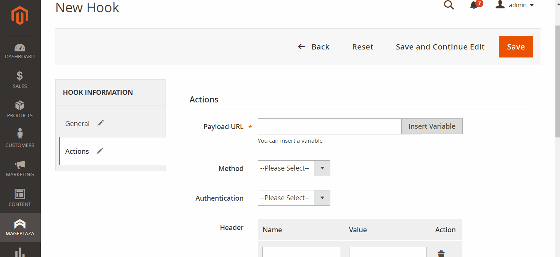The width and height of the screenshot is (560, 257).
Task: Focus the Payload URL input field
Action: pos(330,126)
